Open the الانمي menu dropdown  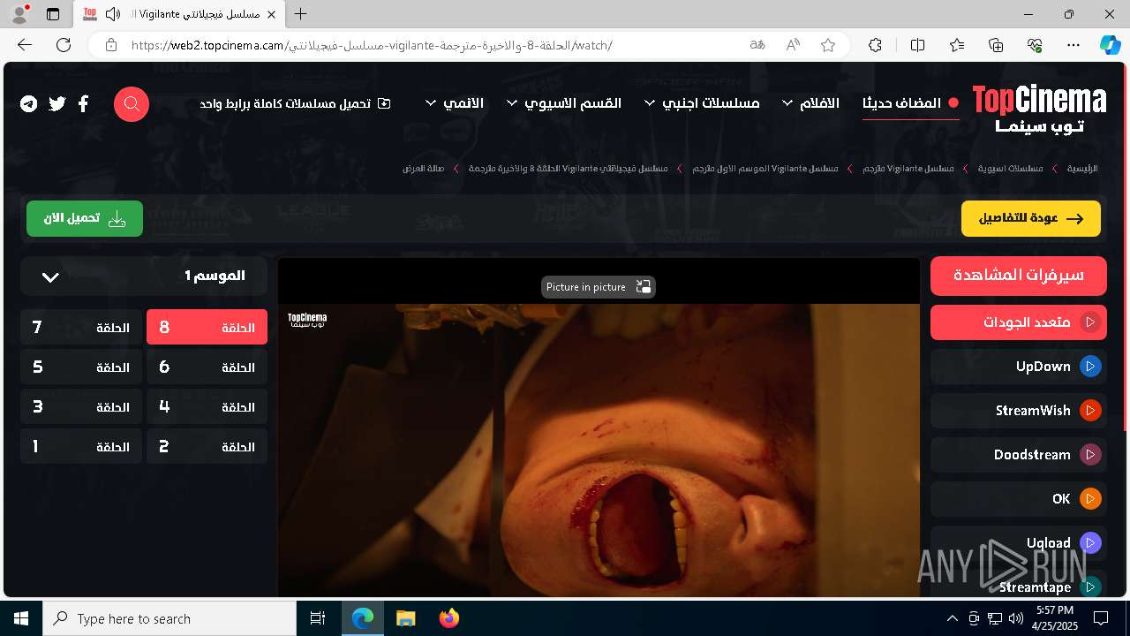click(x=455, y=103)
